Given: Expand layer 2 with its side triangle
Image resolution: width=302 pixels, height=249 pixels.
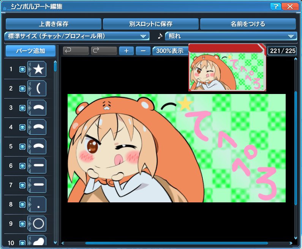Looking at the screenshot, I should [x=30, y=88].
